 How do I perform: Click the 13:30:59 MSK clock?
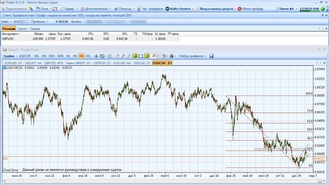pos(309,9)
